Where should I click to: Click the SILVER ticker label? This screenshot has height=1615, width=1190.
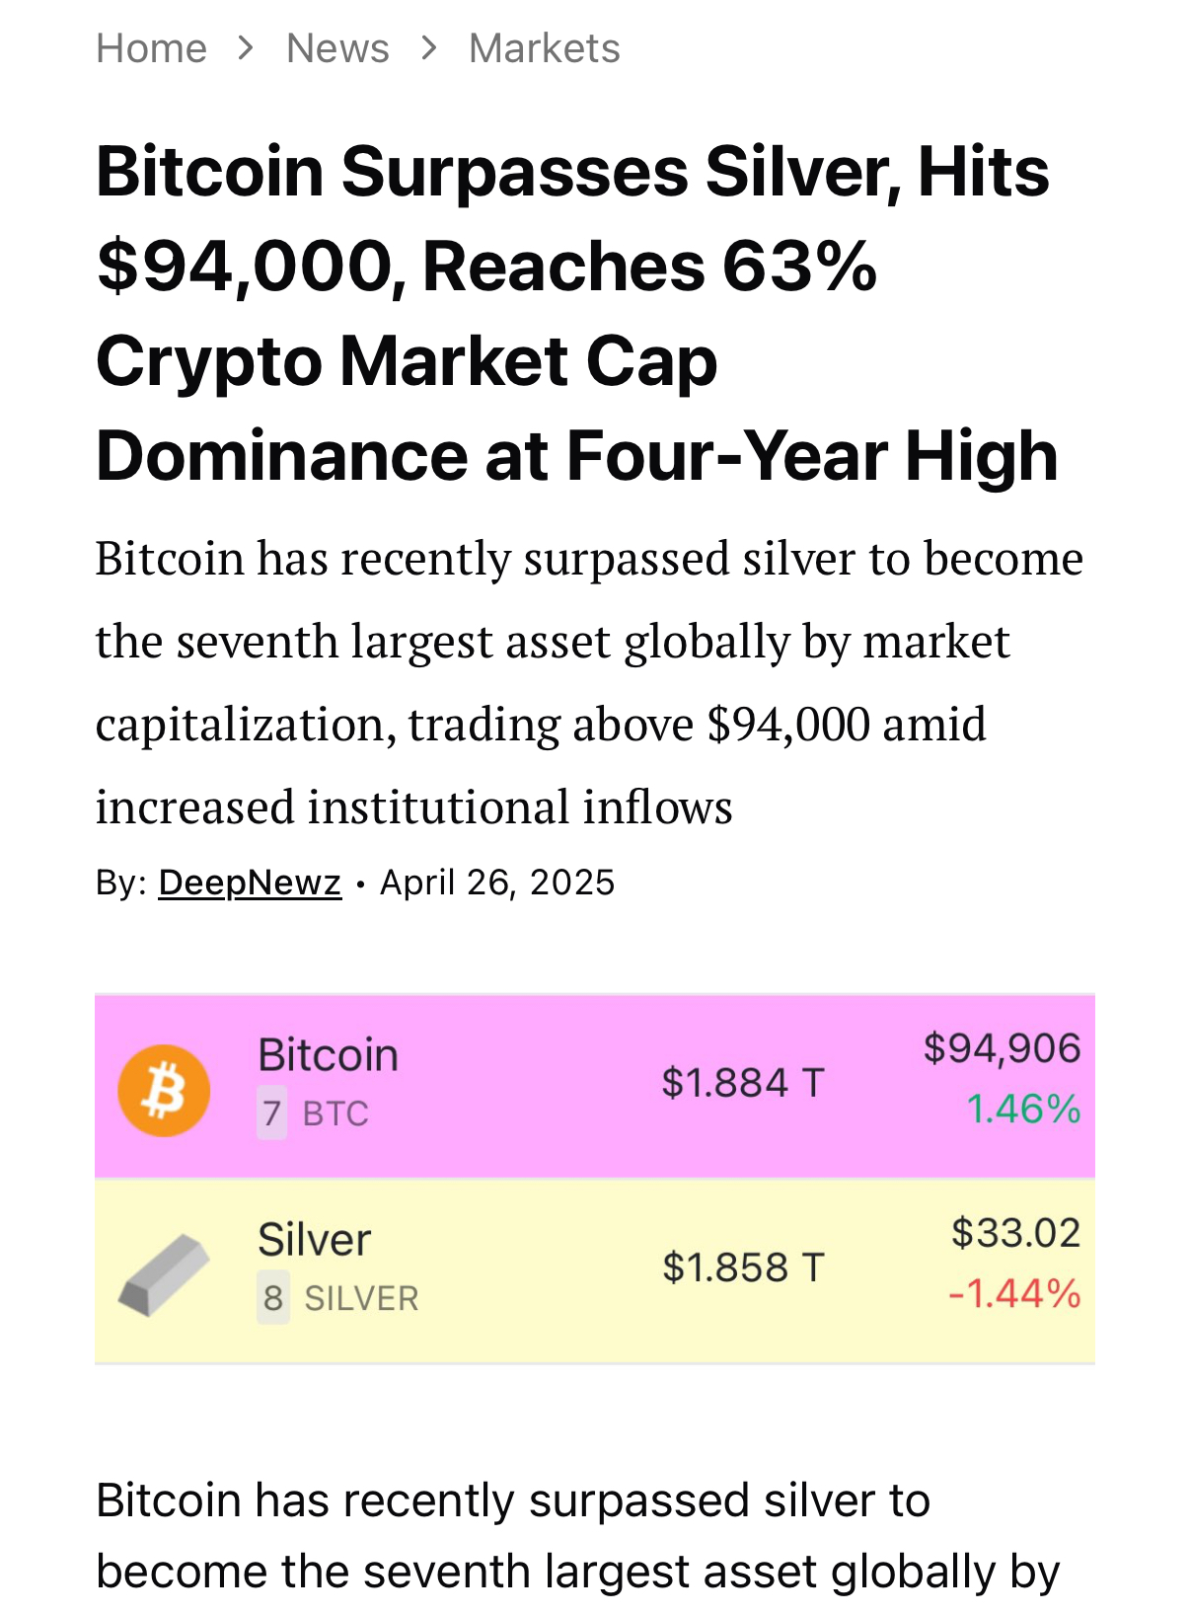coord(361,1298)
